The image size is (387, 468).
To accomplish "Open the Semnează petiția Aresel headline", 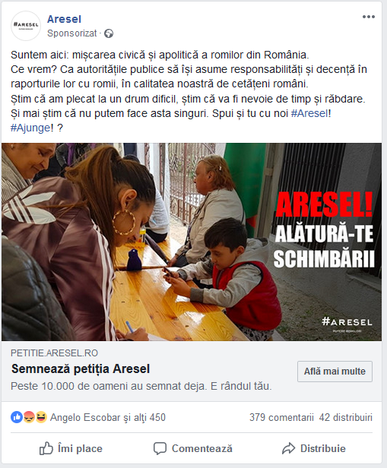I will 81,369.
